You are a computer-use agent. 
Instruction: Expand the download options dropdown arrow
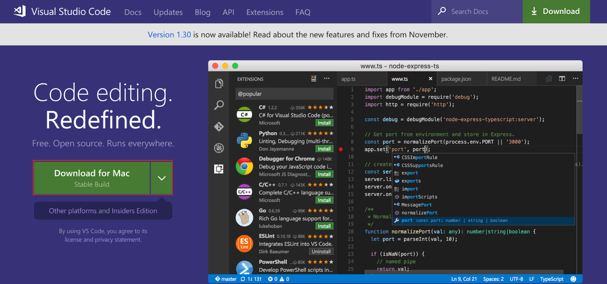[x=162, y=178]
